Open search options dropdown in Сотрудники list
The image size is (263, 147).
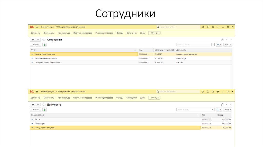pyautogui.click(x=219, y=45)
